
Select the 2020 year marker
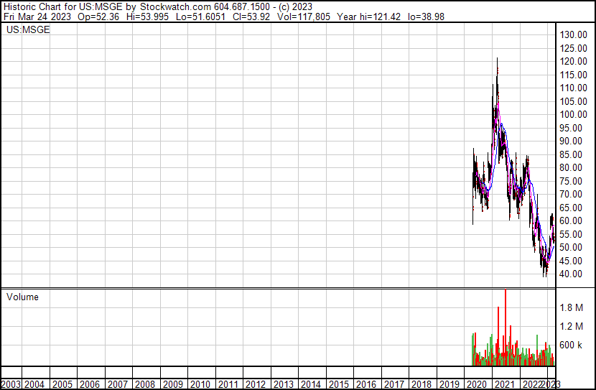pyautogui.click(x=477, y=384)
